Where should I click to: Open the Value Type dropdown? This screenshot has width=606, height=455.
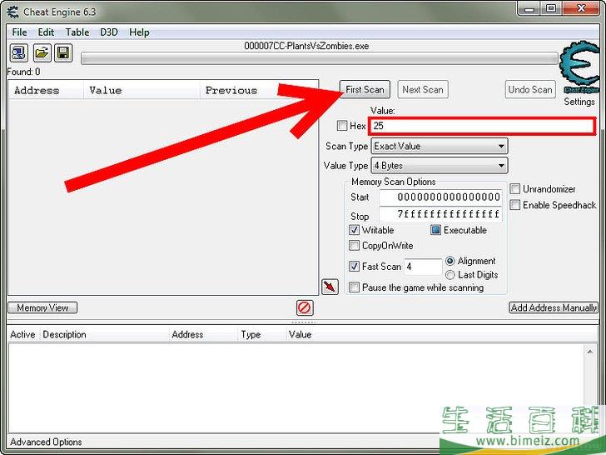440,166
